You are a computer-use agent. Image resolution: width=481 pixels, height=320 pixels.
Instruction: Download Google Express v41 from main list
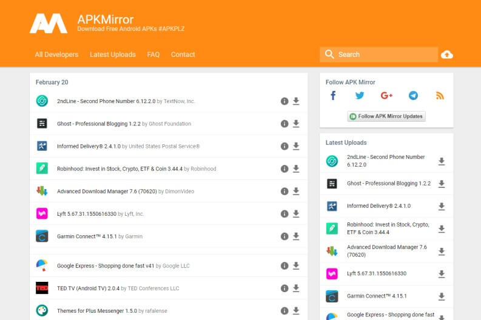coord(296,265)
